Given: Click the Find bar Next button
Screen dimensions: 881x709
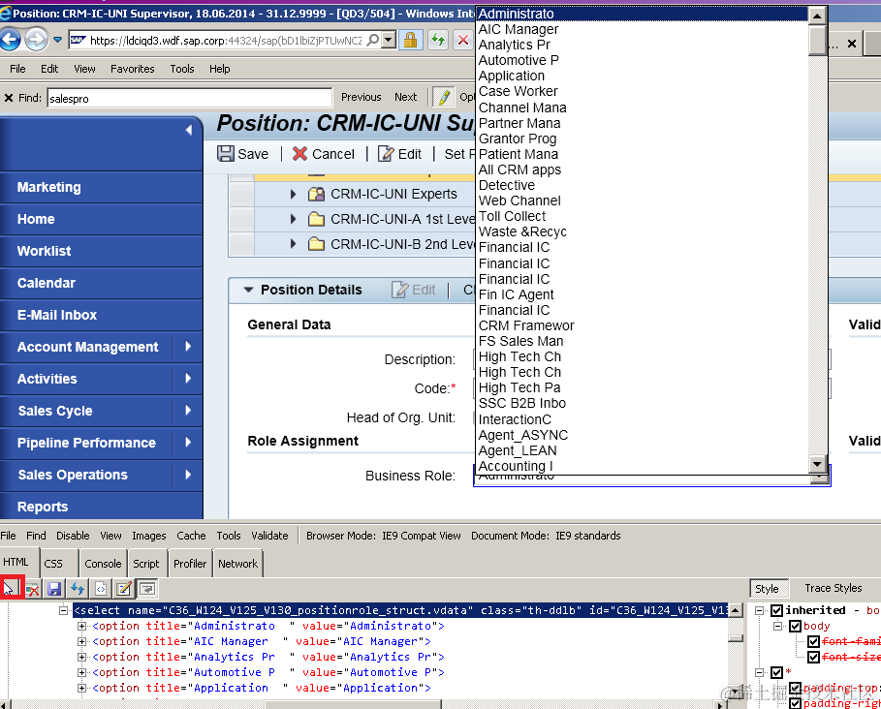Looking at the screenshot, I should [x=406, y=97].
